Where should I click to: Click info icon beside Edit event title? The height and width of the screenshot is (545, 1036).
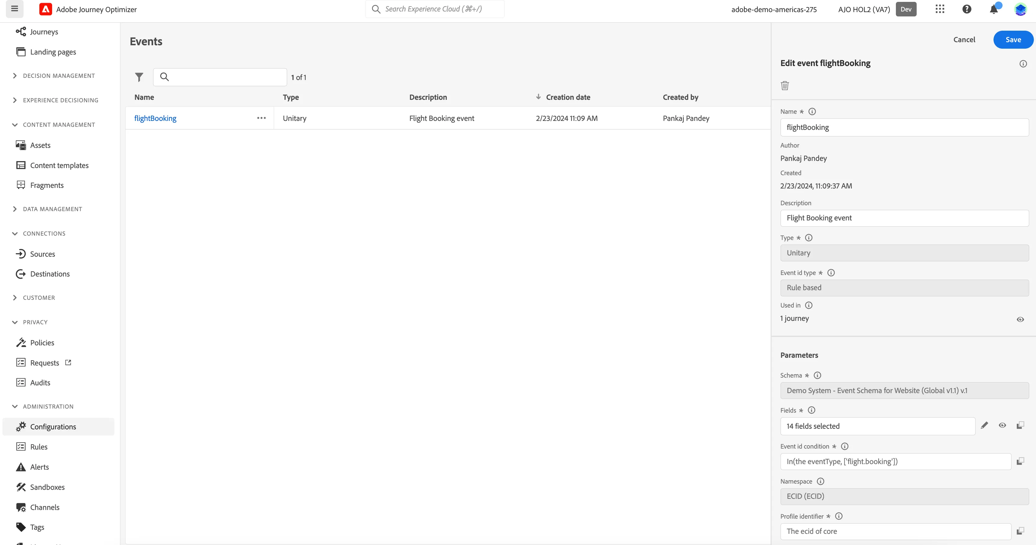[x=1023, y=64]
